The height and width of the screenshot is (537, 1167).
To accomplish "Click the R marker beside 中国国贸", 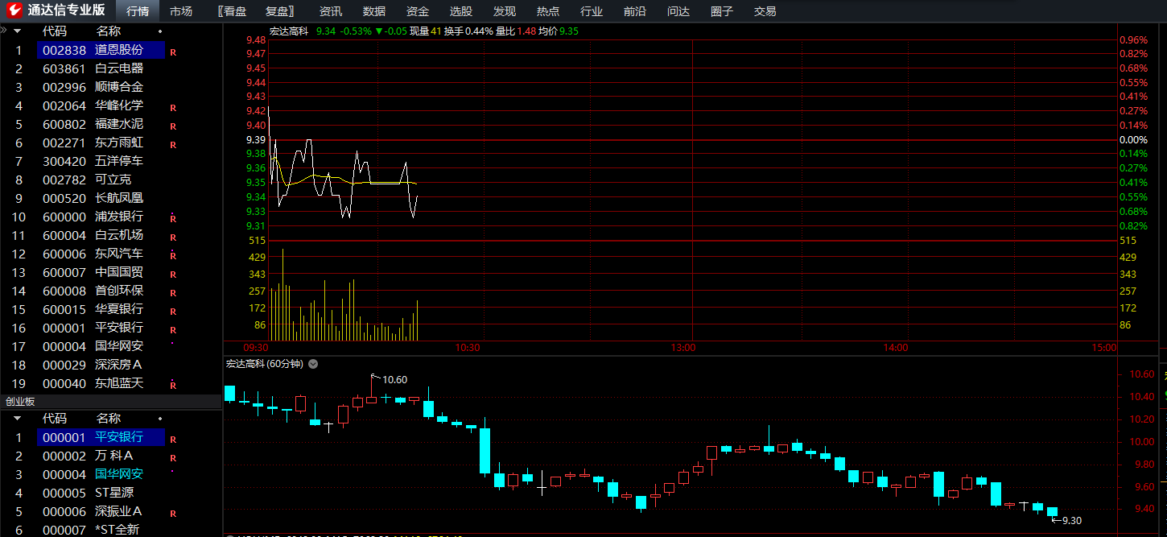I will pos(173,274).
